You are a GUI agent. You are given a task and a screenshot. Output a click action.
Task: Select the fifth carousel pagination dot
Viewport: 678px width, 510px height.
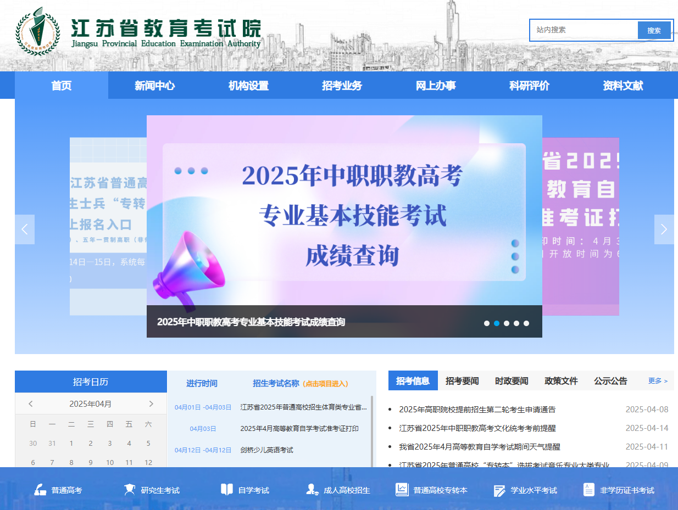point(526,323)
